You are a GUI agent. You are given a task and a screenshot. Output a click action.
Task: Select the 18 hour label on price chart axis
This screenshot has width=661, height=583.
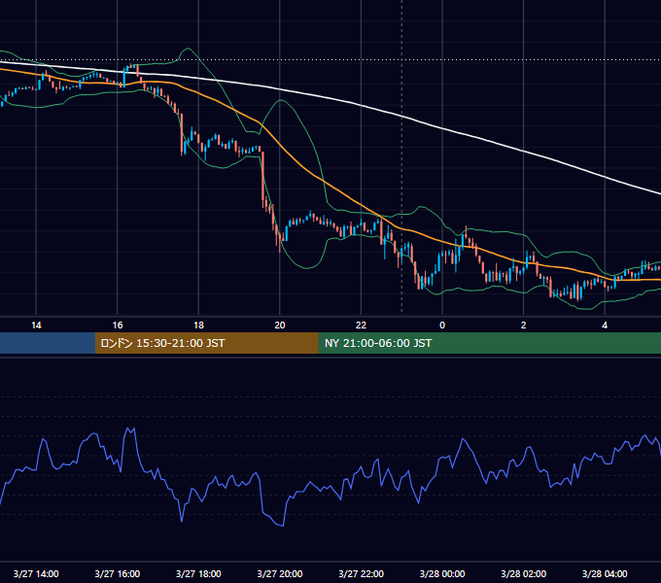(198, 326)
